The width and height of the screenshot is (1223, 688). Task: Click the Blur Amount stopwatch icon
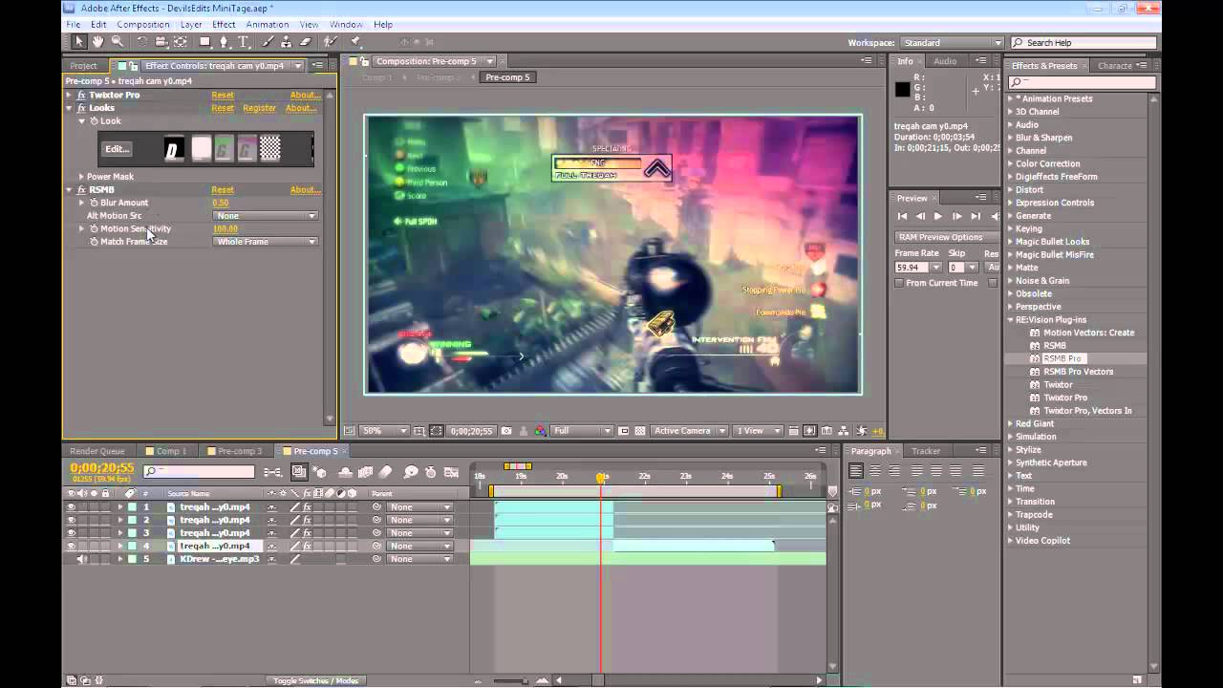(x=94, y=203)
